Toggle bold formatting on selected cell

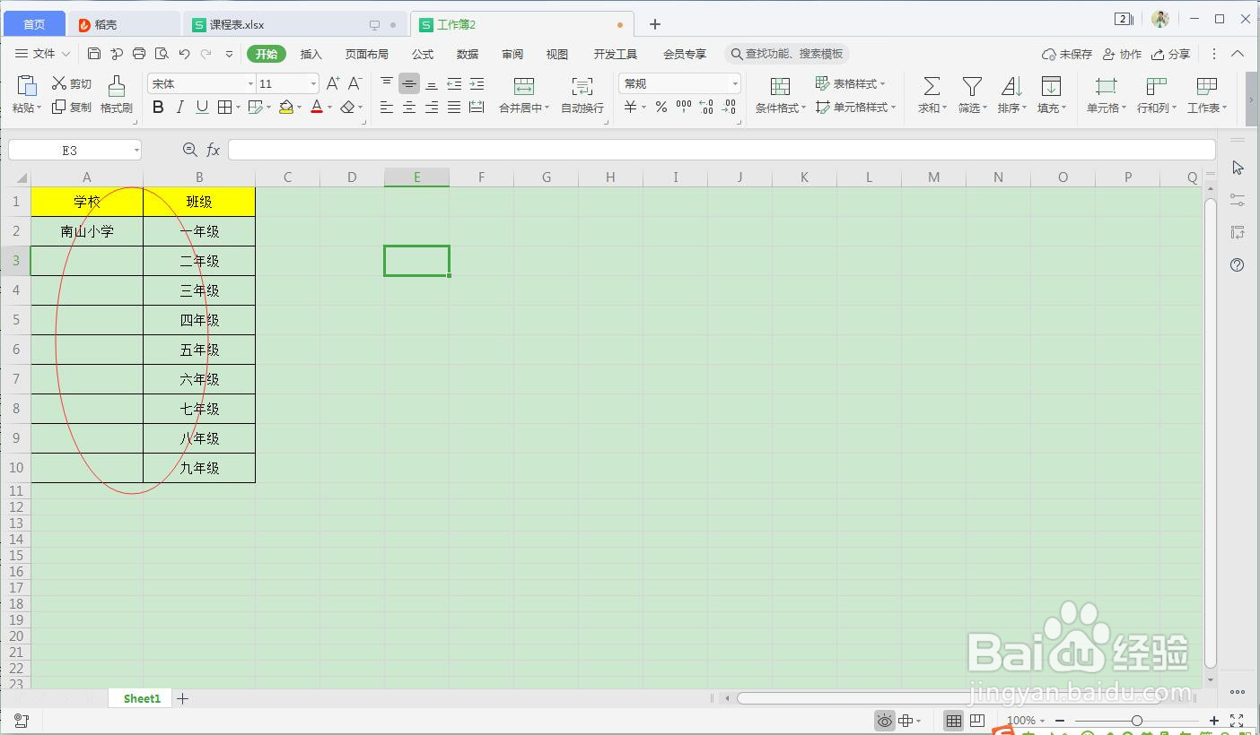(158, 108)
